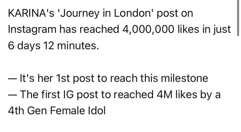
Task: Click the text 'It's her 1st post'
Action: (x=57, y=79)
